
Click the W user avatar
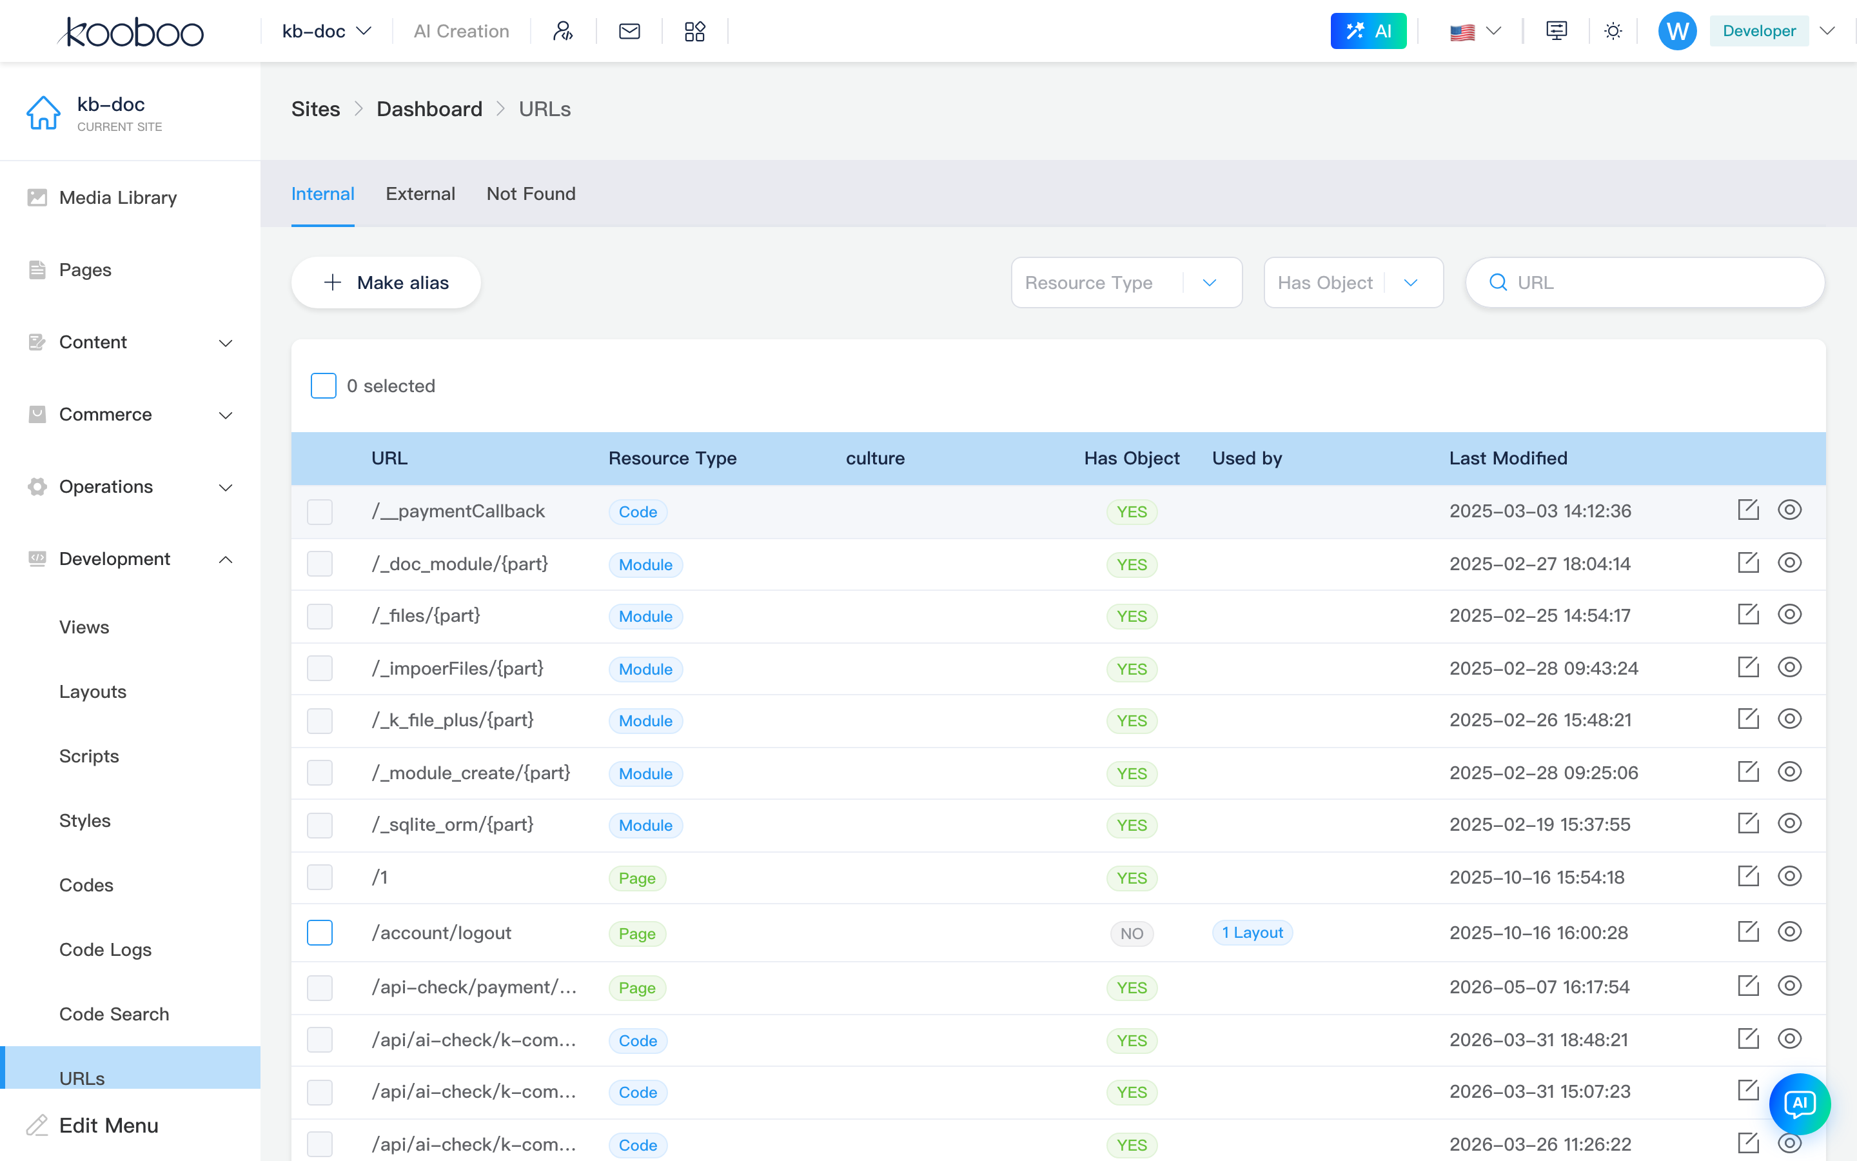(1676, 31)
